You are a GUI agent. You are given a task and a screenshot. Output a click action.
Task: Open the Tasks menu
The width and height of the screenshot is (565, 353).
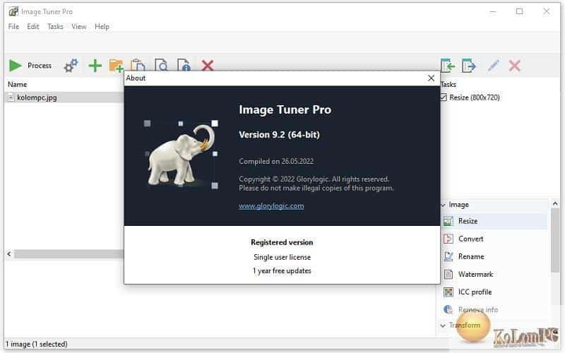tap(55, 27)
